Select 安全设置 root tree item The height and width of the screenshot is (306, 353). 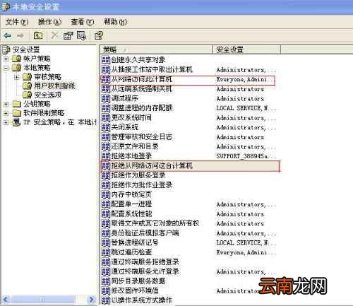pos(26,49)
